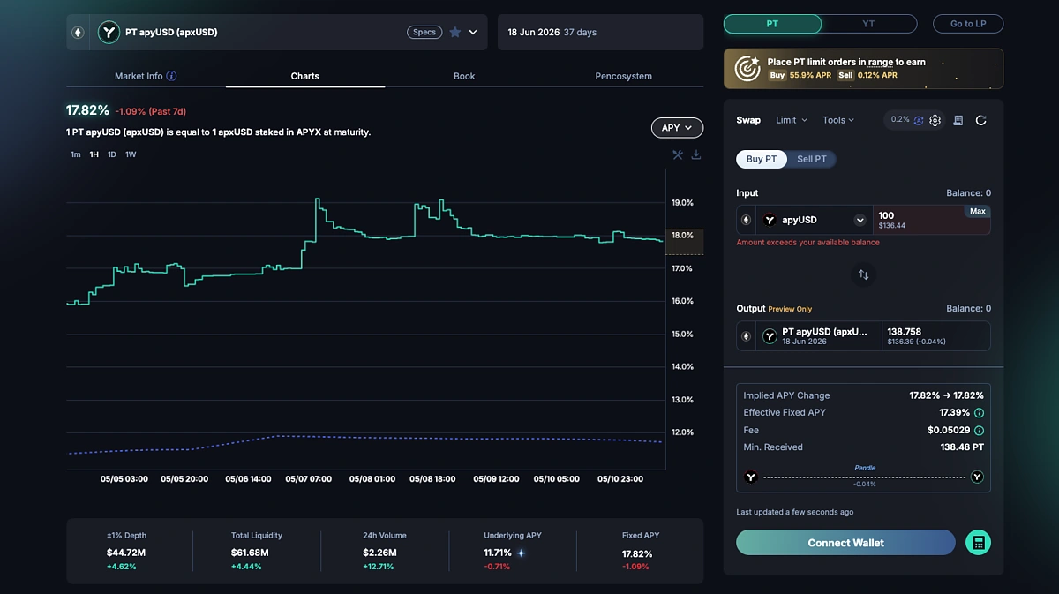
Task: Expand the apyUSD input token dropdown
Action: (860, 220)
